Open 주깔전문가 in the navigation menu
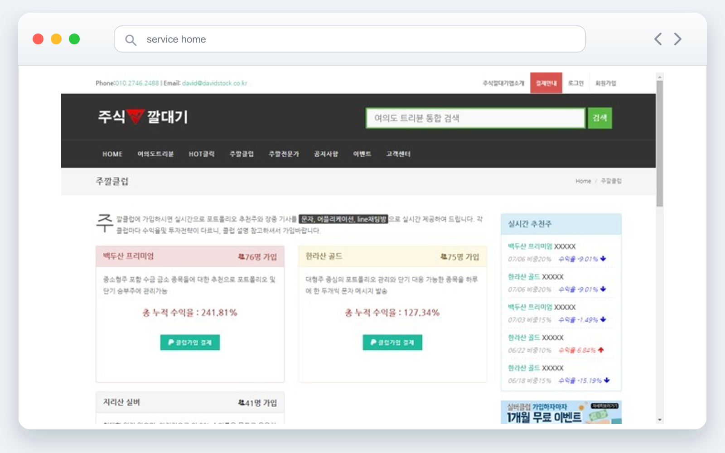The width and height of the screenshot is (725, 453). (284, 154)
